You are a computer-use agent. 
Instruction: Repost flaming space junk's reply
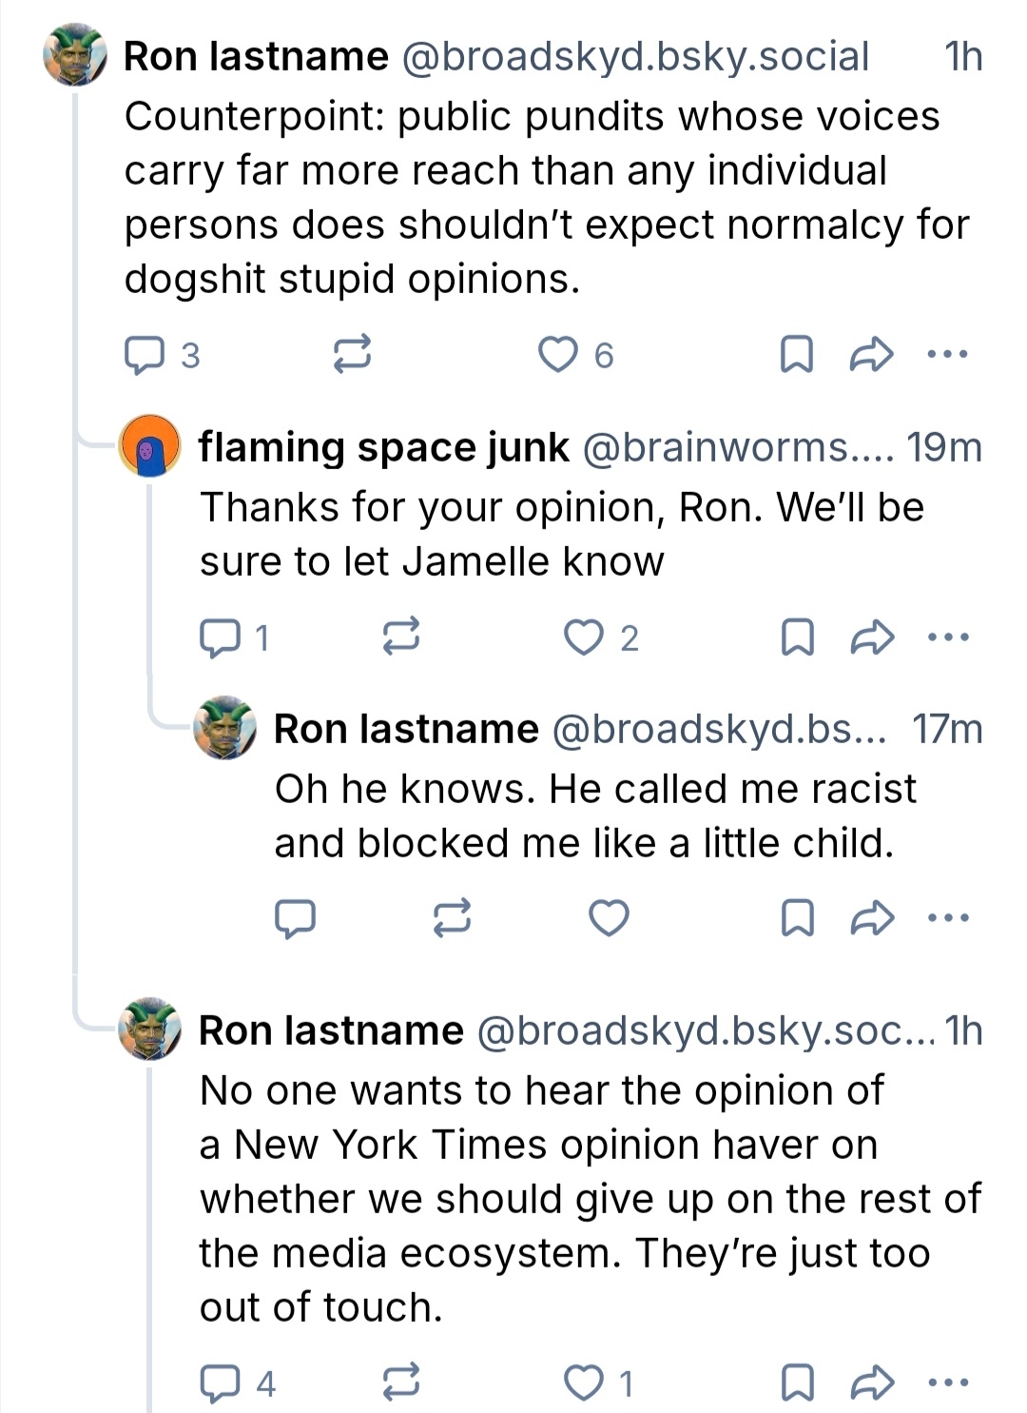click(400, 637)
